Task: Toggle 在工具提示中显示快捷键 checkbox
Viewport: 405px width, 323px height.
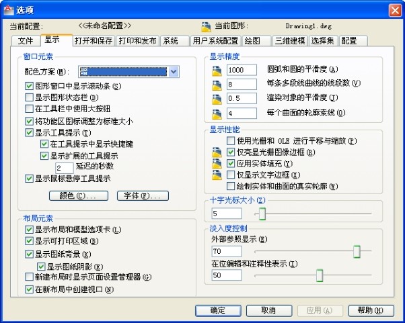Action: tap(44, 144)
